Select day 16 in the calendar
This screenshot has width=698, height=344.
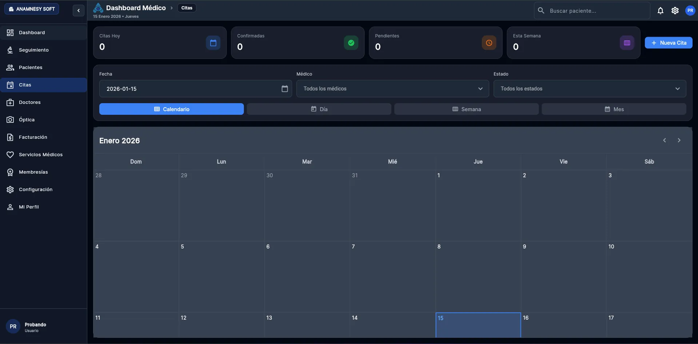coord(564,325)
